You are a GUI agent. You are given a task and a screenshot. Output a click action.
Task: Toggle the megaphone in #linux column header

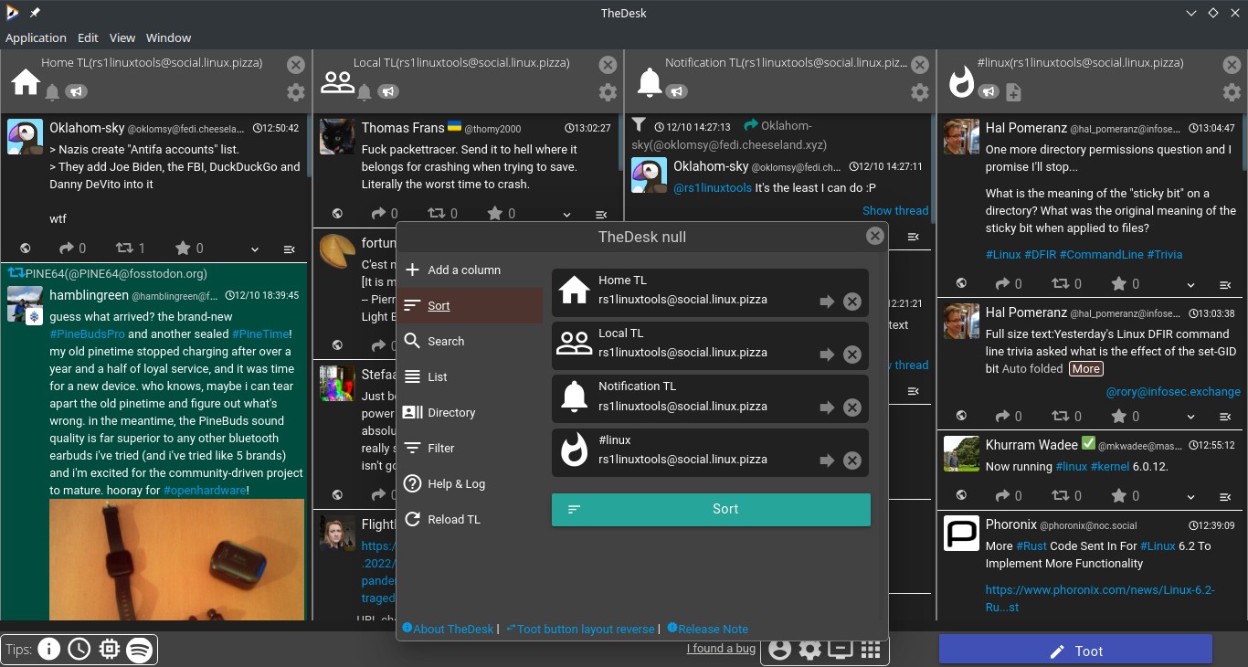[x=989, y=91]
